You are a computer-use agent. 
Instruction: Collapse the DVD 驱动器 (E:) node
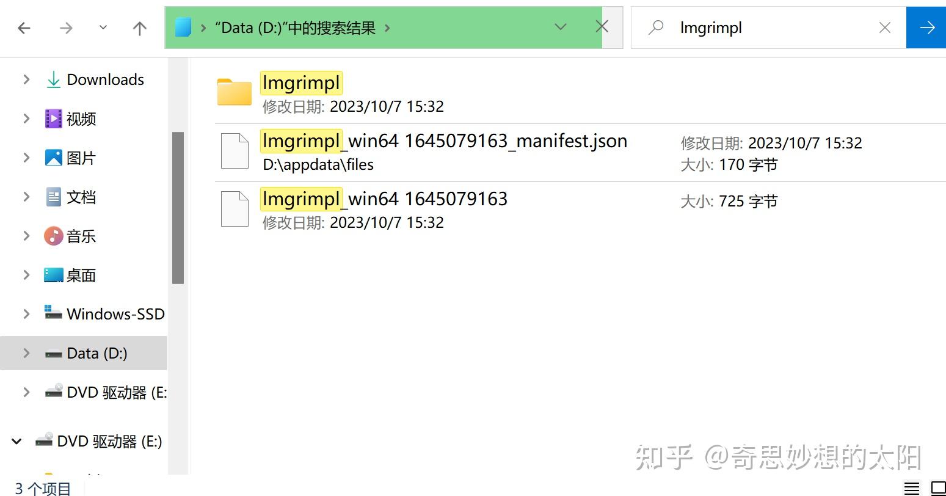pos(16,441)
